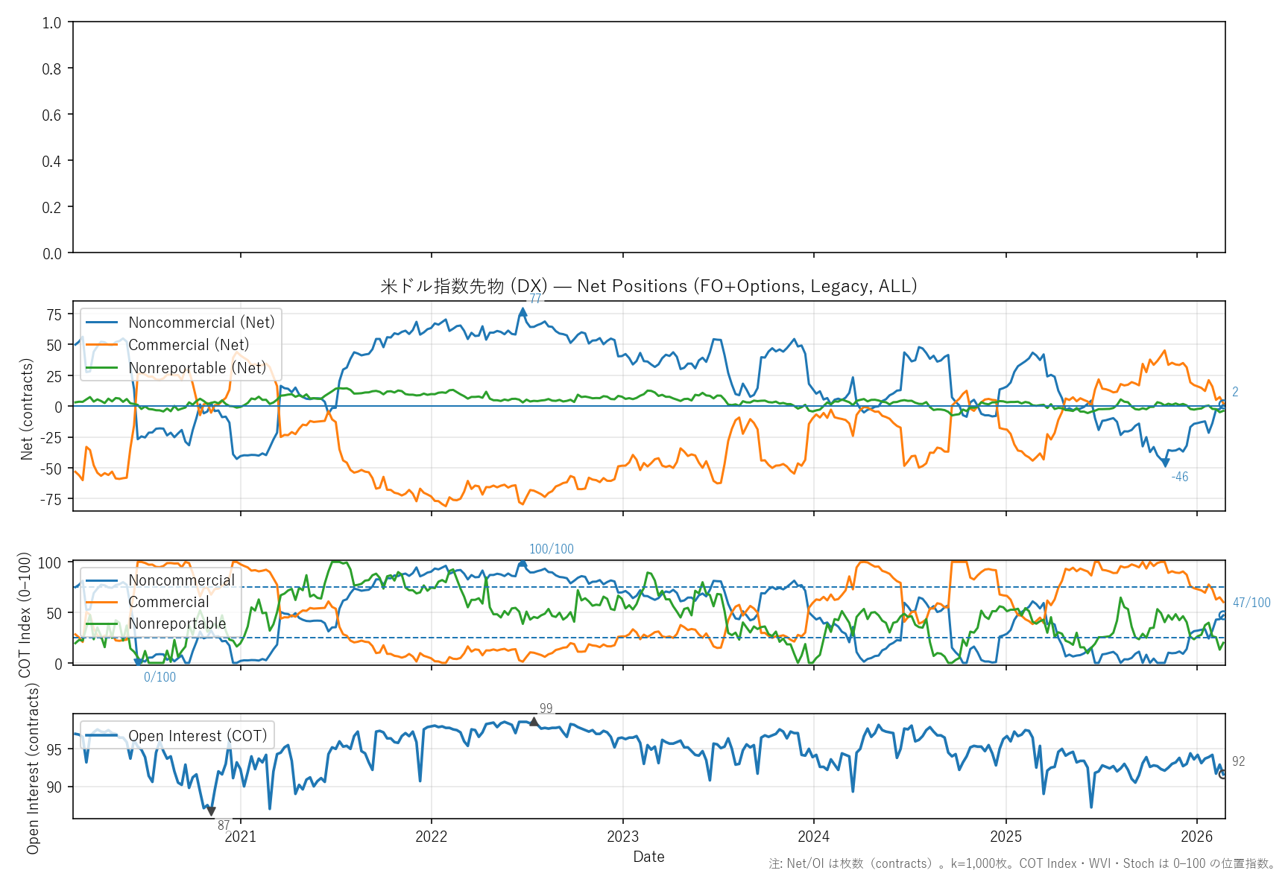
Task: Click the 2021 tick label on the Date axis
Action: pyautogui.click(x=240, y=837)
